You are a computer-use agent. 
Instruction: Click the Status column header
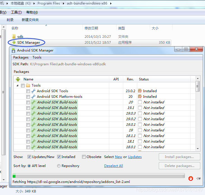(x=144, y=79)
